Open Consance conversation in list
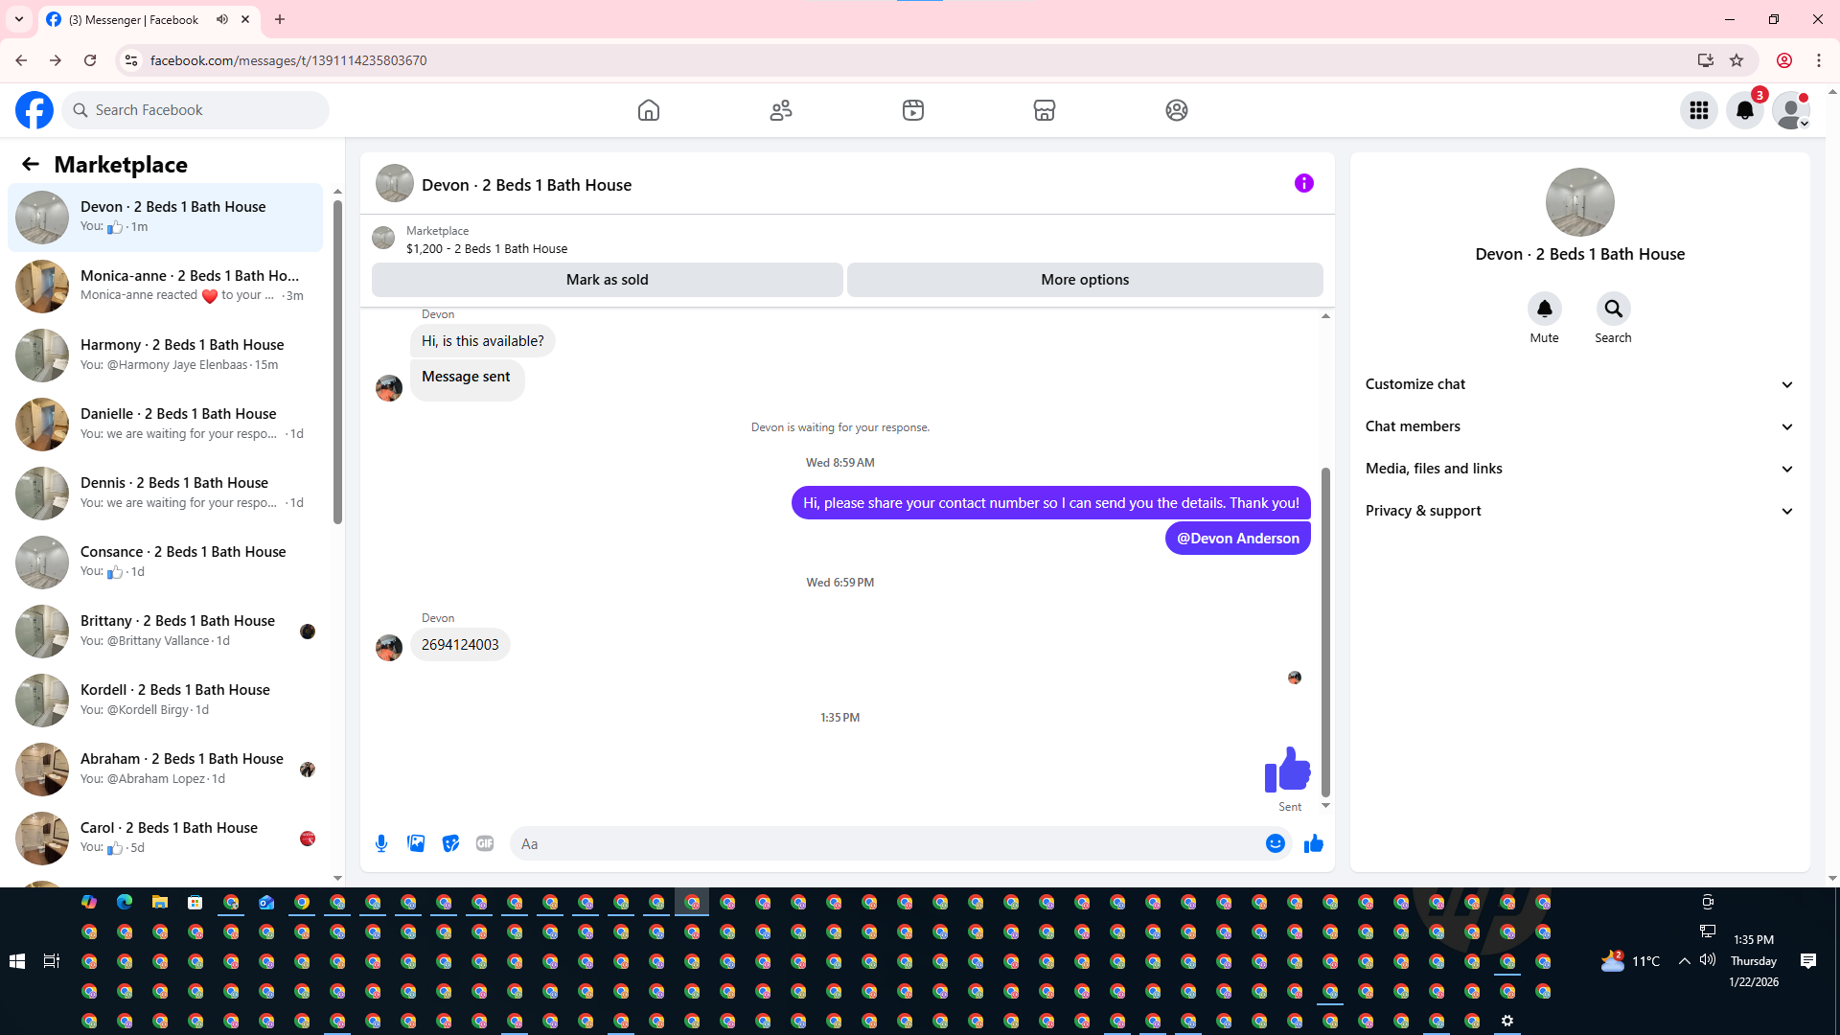1840x1035 pixels. 166,562
